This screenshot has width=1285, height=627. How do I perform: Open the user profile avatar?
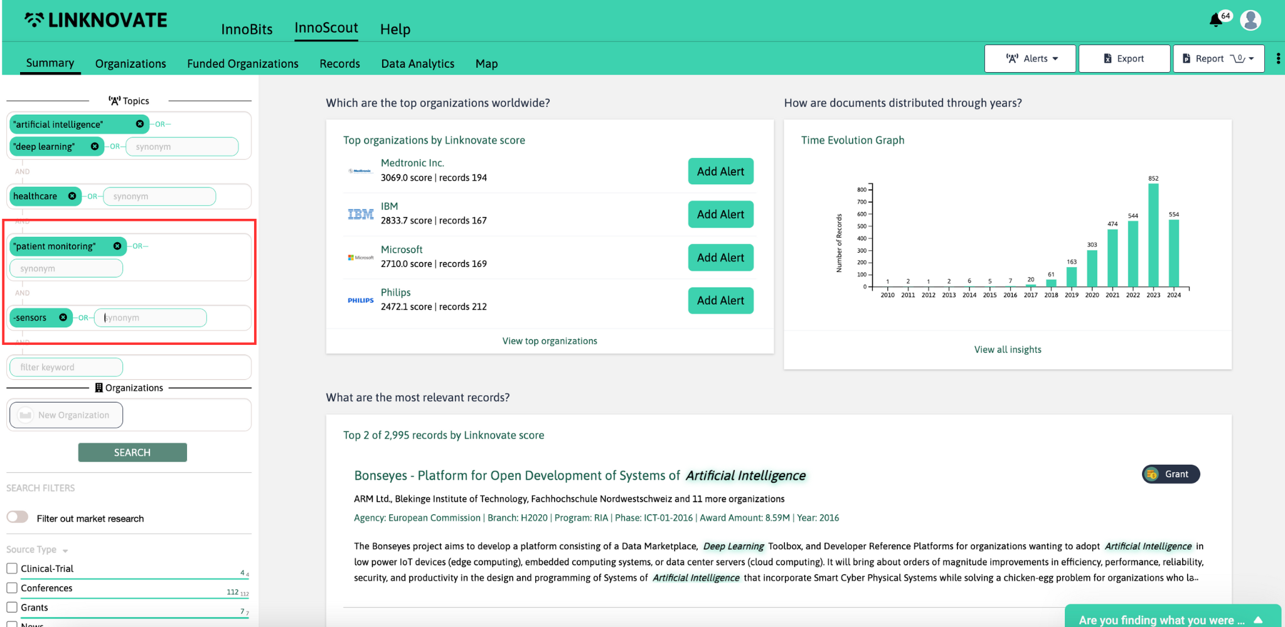coord(1250,20)
